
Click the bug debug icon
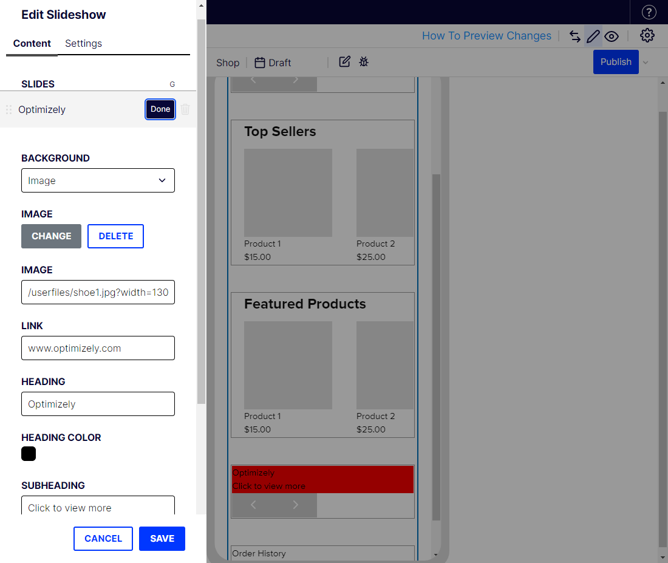363,62
